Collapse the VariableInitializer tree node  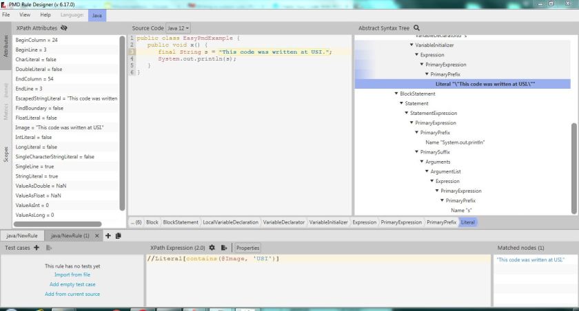click(x=412, y=45)
